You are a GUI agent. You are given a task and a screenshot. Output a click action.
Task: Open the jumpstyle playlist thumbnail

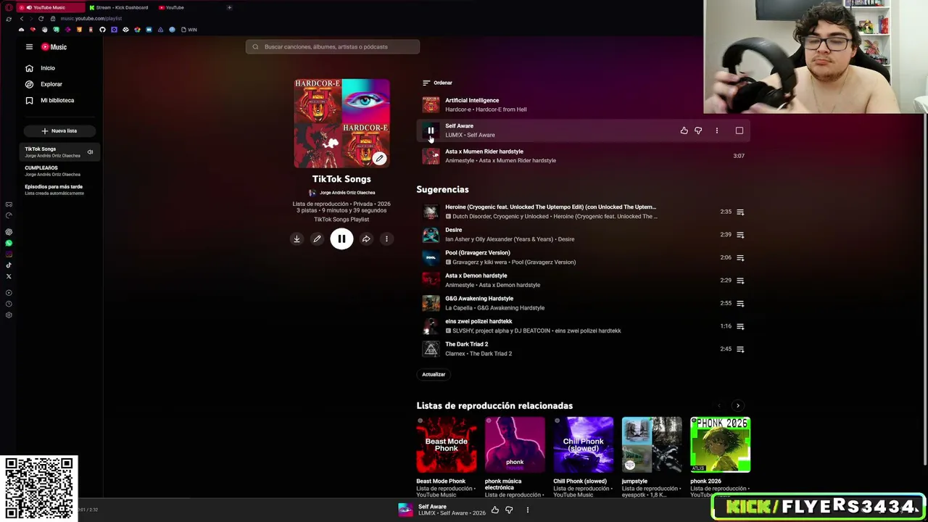(652, 445)
